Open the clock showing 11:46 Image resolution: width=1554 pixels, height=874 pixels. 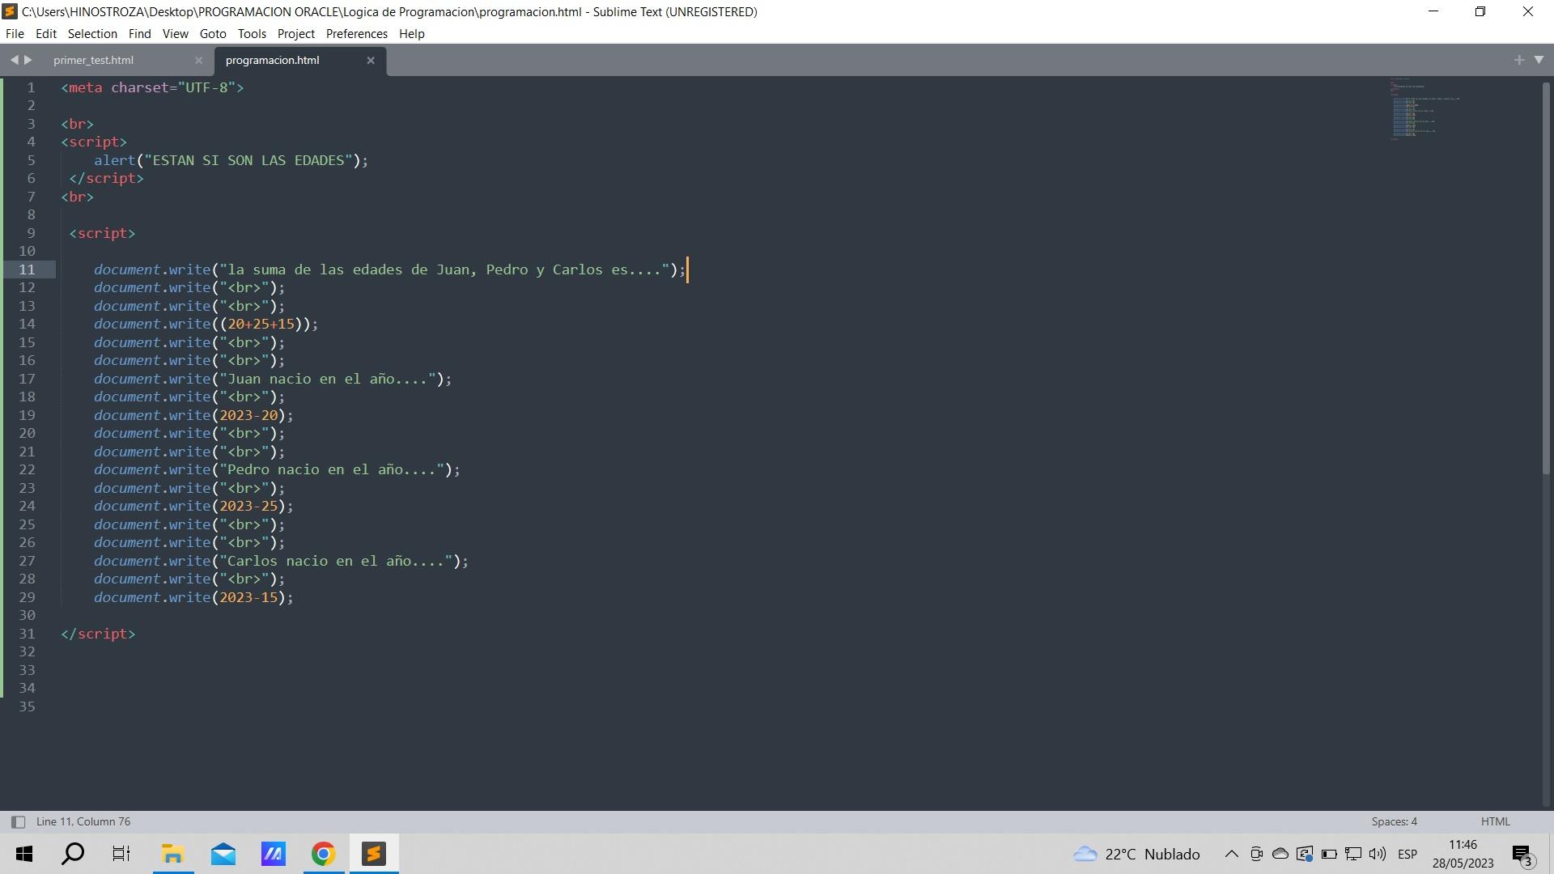(x=1463, y=854)
